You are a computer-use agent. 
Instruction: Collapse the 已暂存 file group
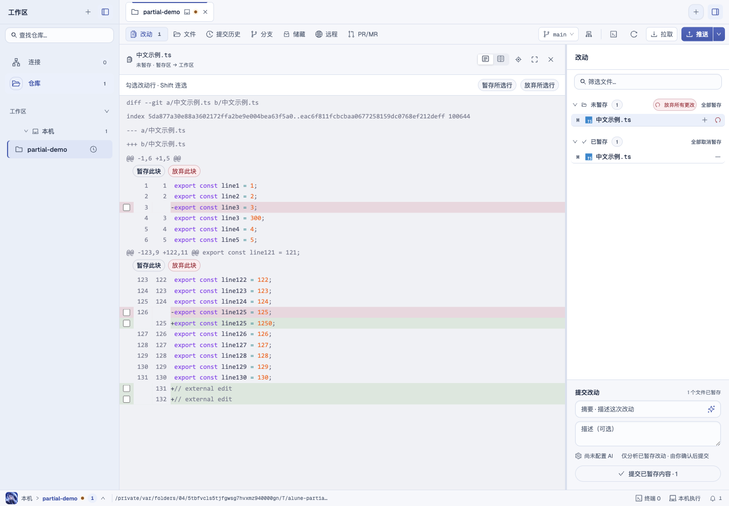pyautogui.click(x=575, y=142)
